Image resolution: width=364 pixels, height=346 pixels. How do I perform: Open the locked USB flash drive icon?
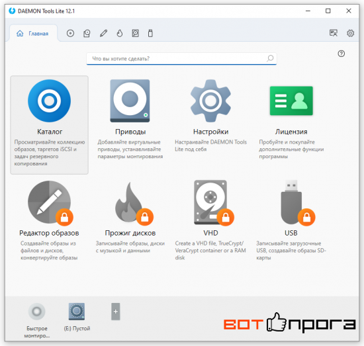(298, 202)
